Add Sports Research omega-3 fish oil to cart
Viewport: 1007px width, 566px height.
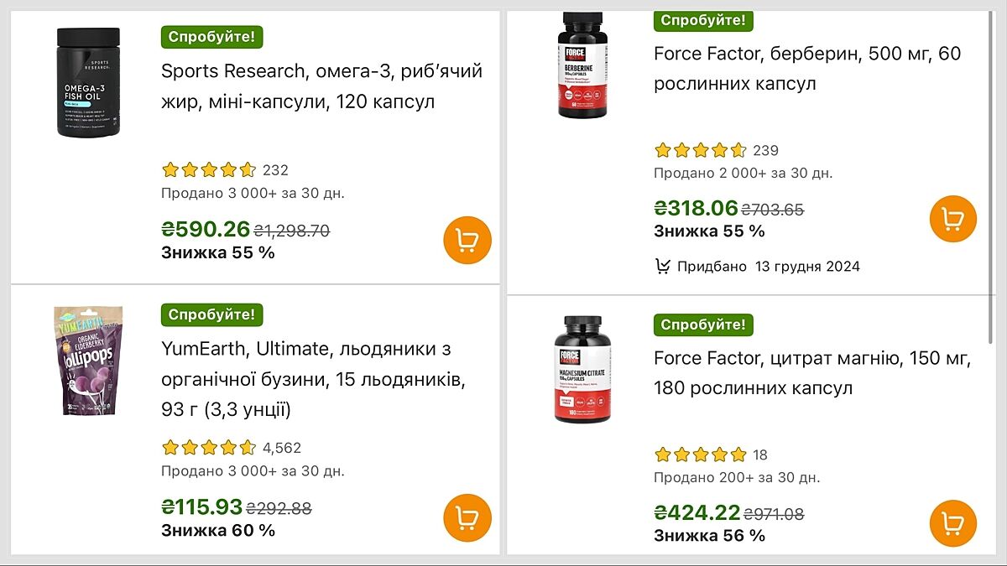tap(467, 240)
